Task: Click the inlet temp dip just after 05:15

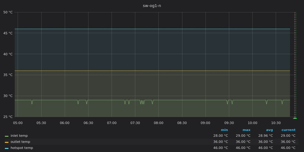Action: [32, 103]
